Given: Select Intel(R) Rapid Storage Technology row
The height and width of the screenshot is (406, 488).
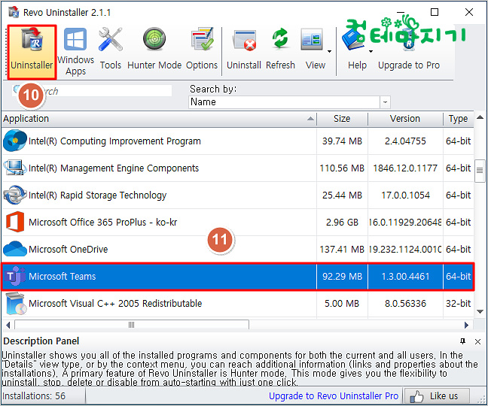Looking at the screenshot, I should [238, 195].
